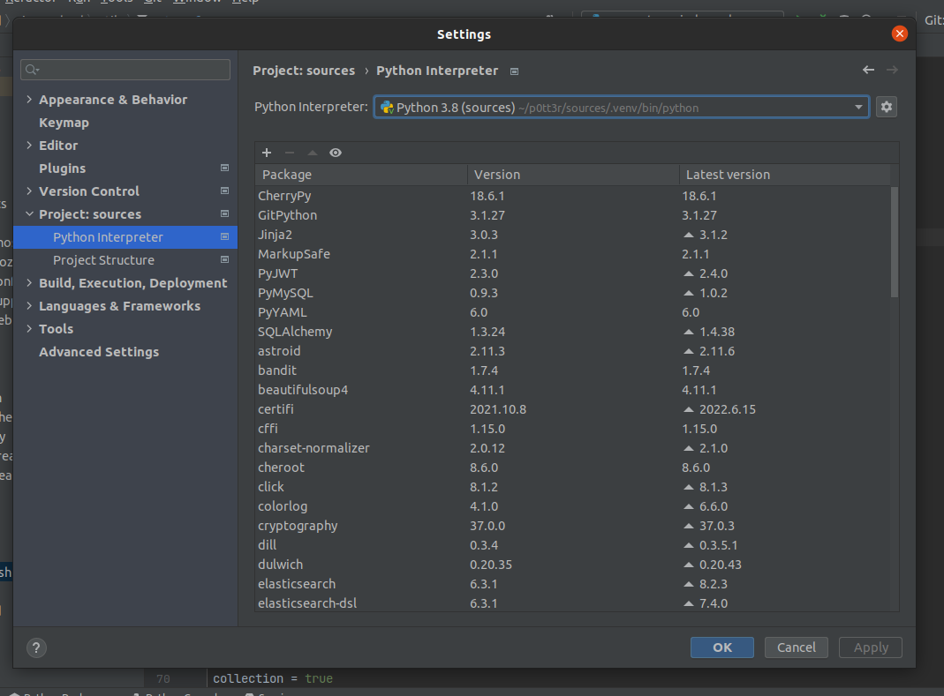This screenshot has height=696, width=944.
Task: Open Advanced Settings page
Action: pyautogui.click(x=99, y=352)
